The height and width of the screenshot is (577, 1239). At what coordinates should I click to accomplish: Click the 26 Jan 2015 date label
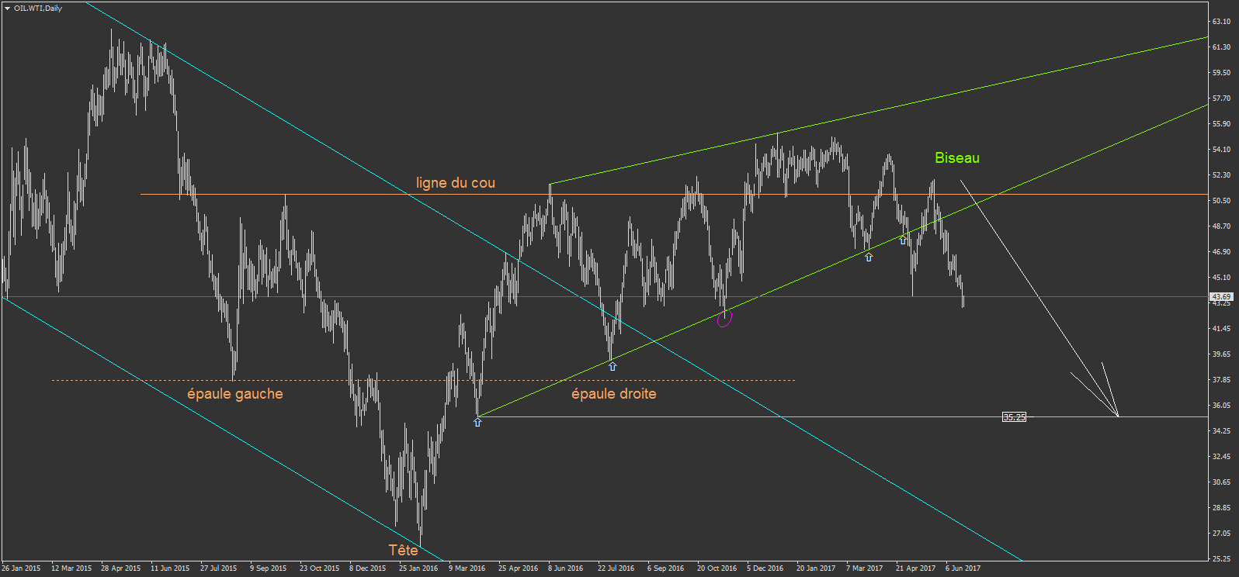[x=21, y=568]
